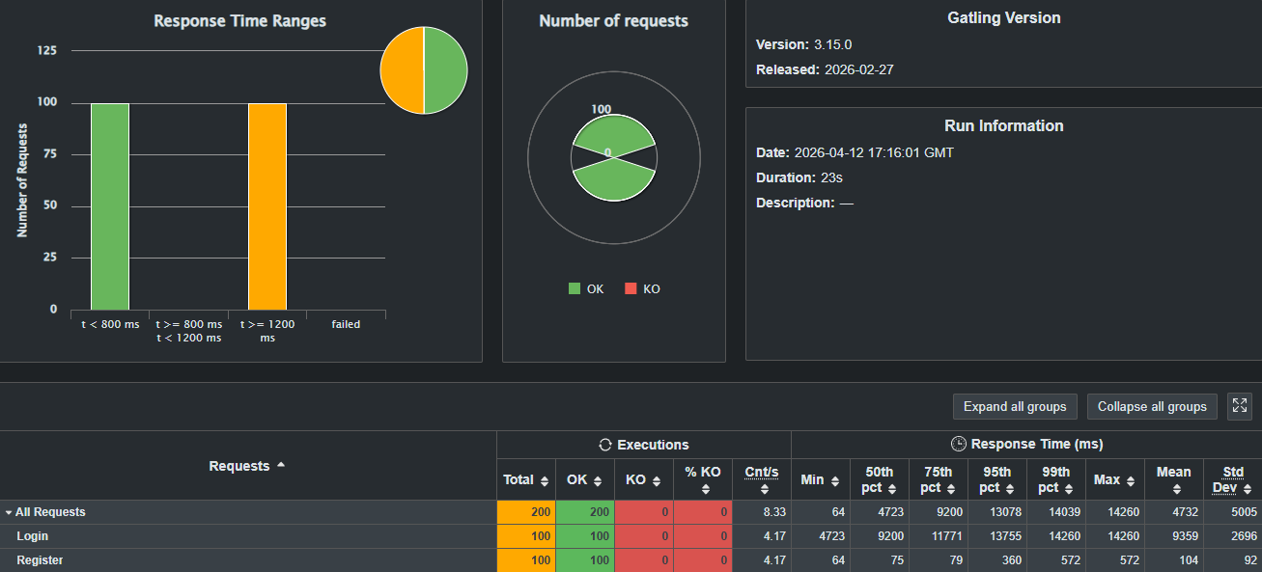Open the Login request row
Image resolution: width=1262 pixels, height=572 pixels.
33,536
